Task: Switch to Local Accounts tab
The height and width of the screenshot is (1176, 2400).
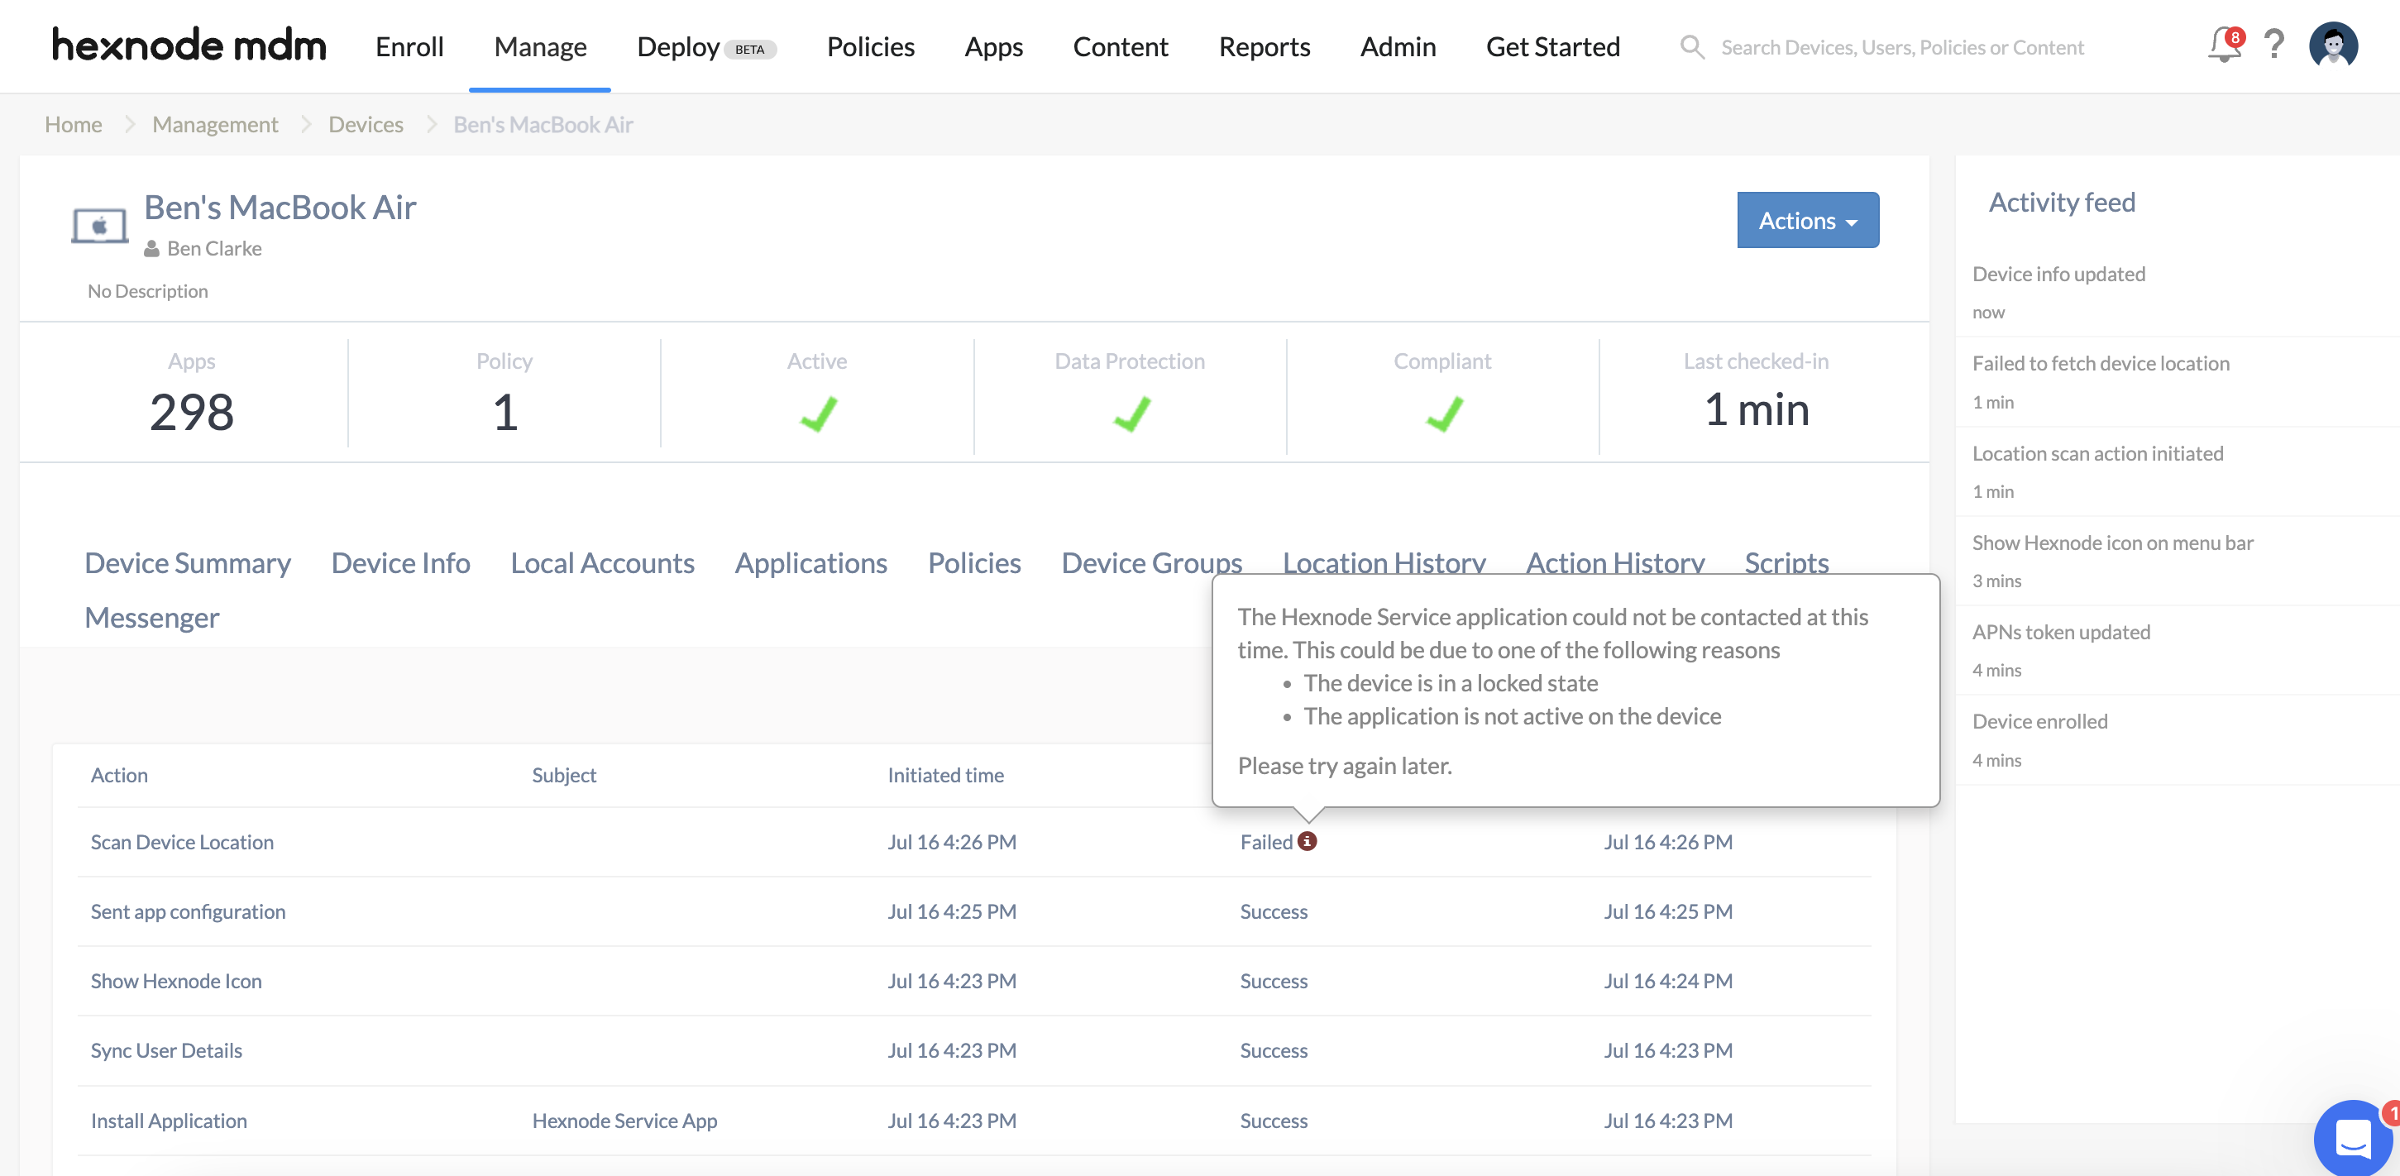Action: click(603, 563)
